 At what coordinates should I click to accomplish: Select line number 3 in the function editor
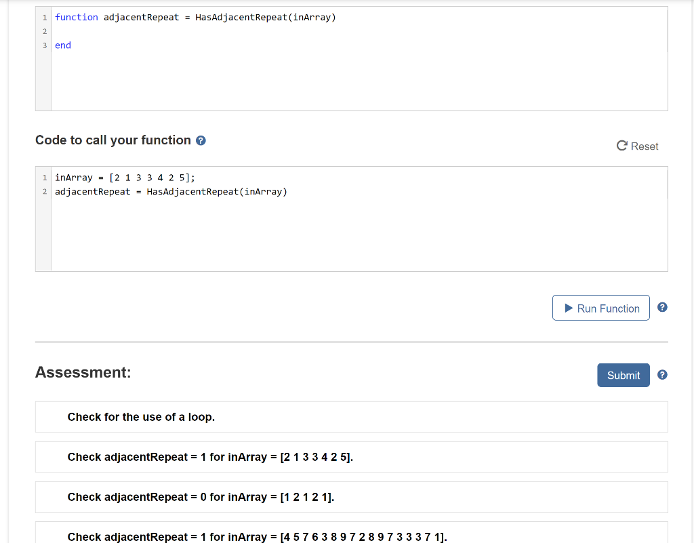(44, 45)
